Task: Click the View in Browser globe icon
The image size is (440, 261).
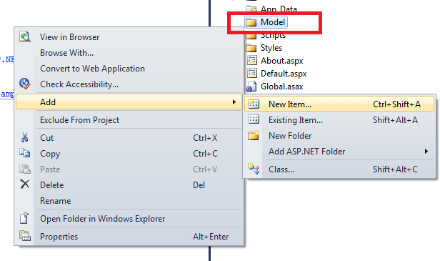Action: (x=25, y=36)
